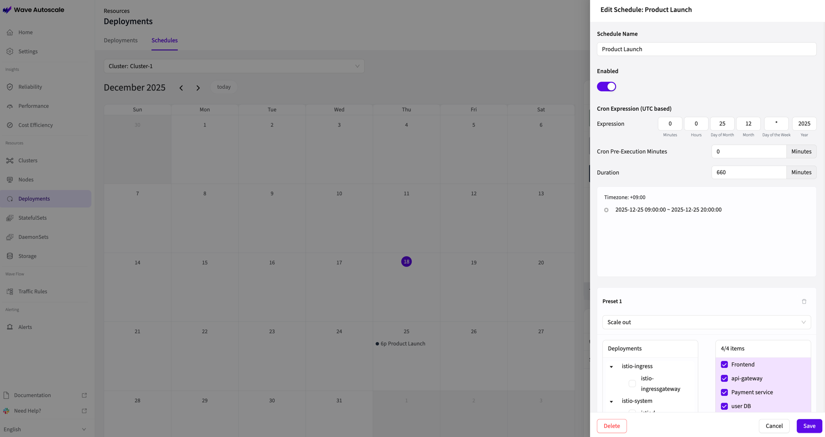Click the Duration minutes input
The image size is (825, 437).
(749, 173)
